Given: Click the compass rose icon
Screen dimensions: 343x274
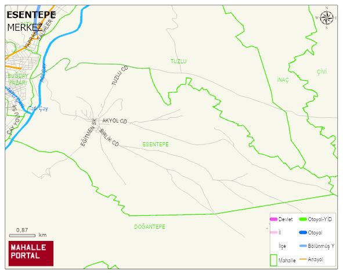Looking at the screenshot, I should pyautogui.click(x=327, y=18).
